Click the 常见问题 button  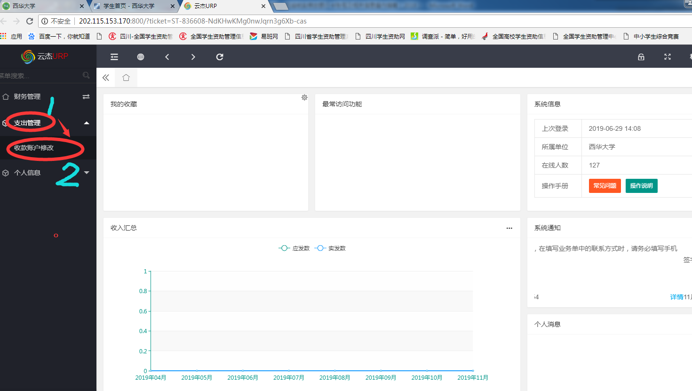click(605, 186)
